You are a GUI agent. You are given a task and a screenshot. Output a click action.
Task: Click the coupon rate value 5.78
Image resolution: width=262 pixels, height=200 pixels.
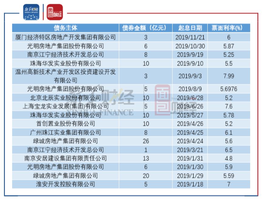click(229, 115)
